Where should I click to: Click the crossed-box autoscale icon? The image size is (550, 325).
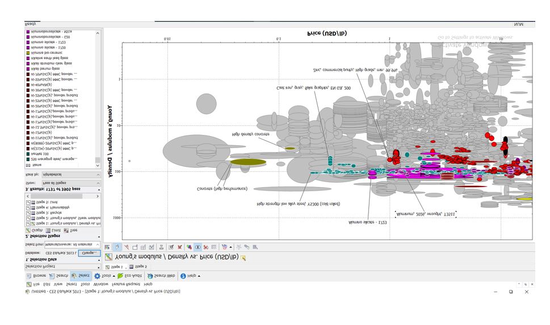152,247
